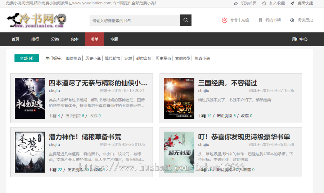Open 用户中心 in the navigation bar

[x=300, y=39]
